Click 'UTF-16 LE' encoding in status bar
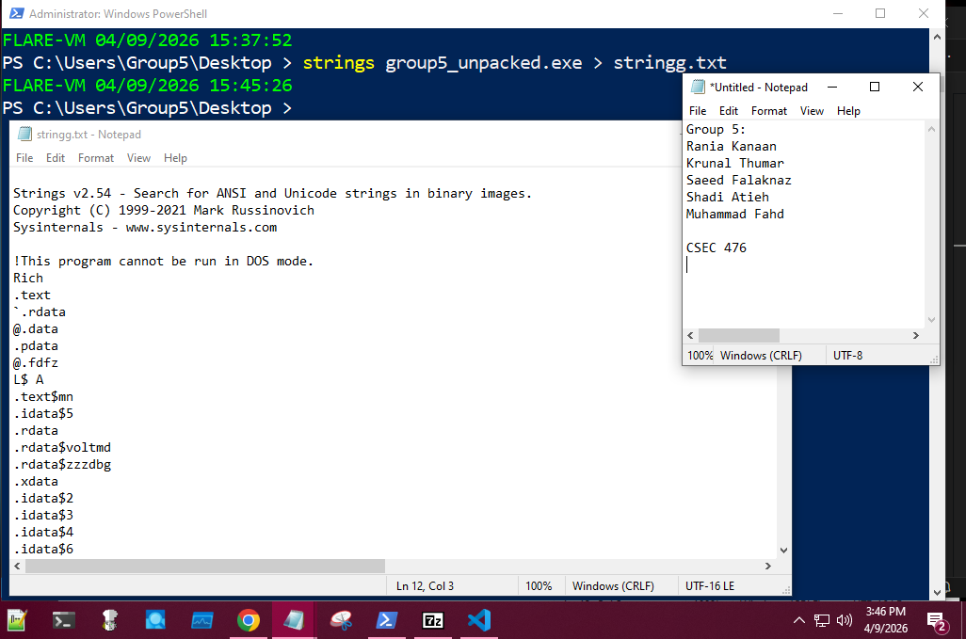This screenshot has height=639, width=966. tap(710, 586)
